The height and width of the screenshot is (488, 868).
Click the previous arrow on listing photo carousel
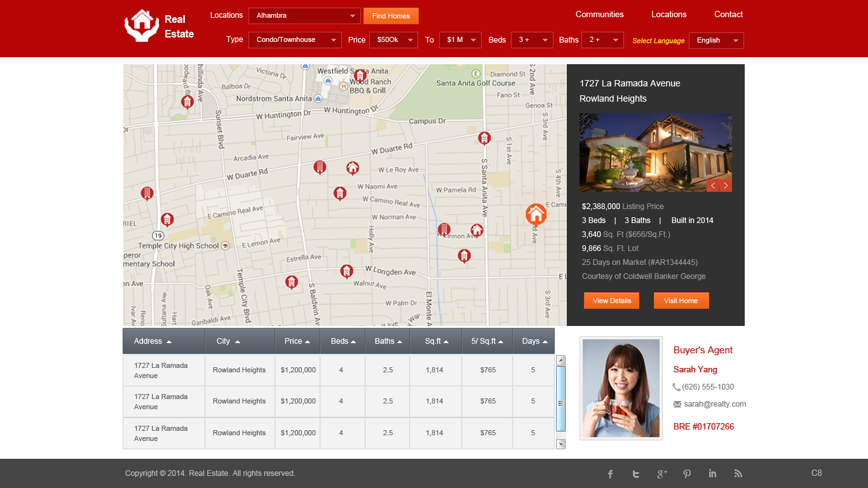point(712,185)
